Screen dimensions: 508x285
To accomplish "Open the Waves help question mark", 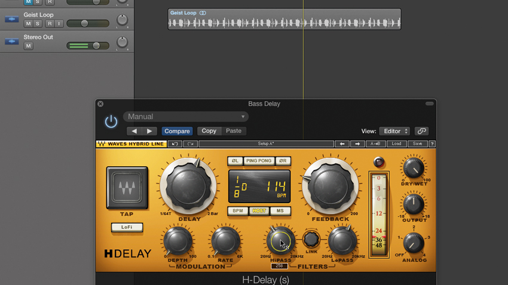I will [x=432, y=144].
